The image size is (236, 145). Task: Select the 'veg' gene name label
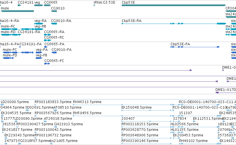coord(37,2)
